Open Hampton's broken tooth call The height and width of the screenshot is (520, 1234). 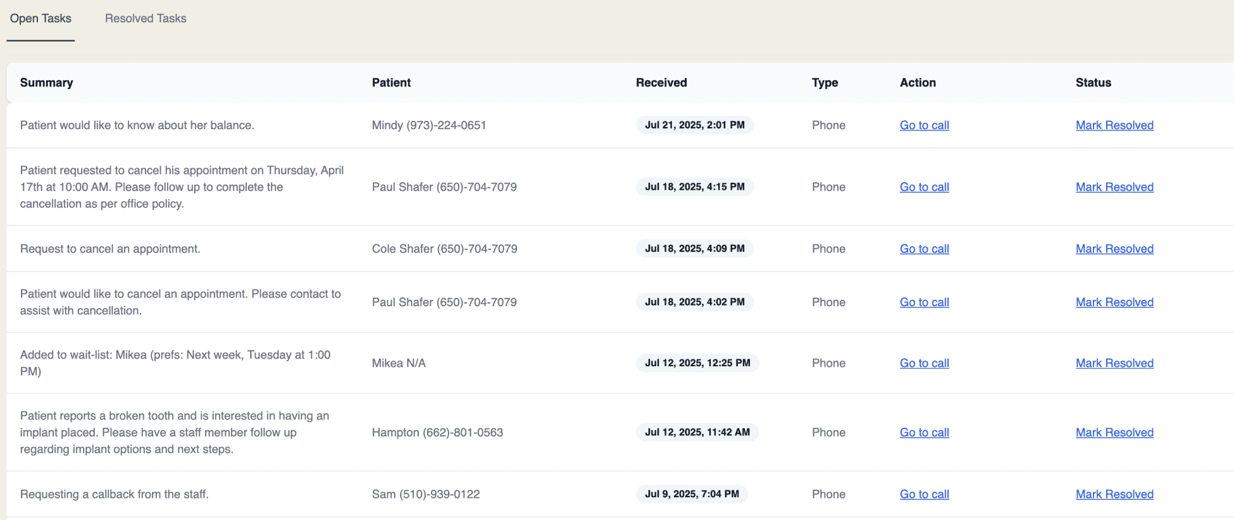click(924, 433)
